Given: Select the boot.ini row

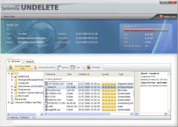Looking at the screenshot, I should (89, 87).
